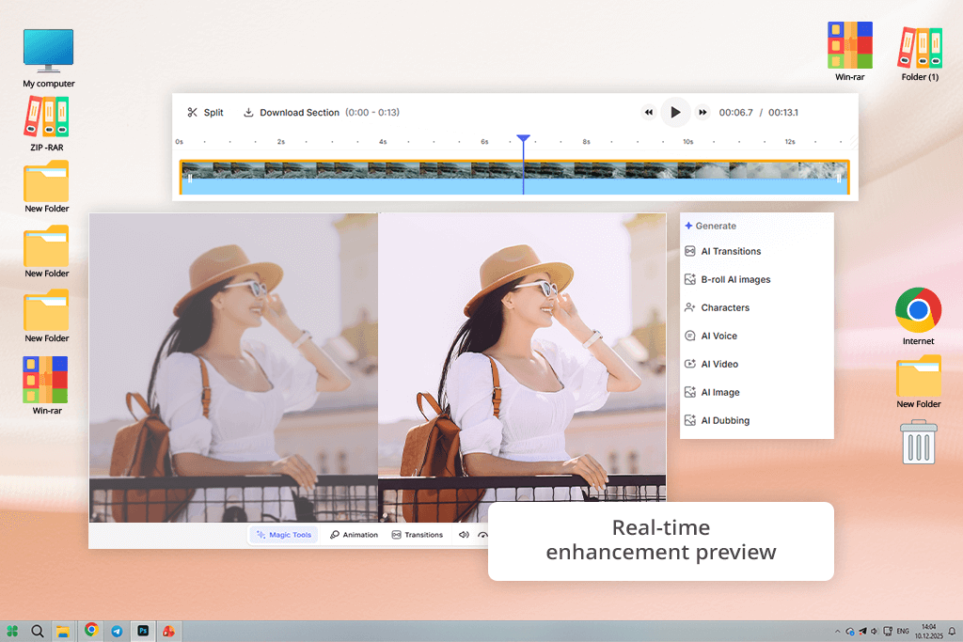This screenshot has height=642, width=963.
Task: Click the blue playhead marker on timeline
Action: (x=523, y=139)
